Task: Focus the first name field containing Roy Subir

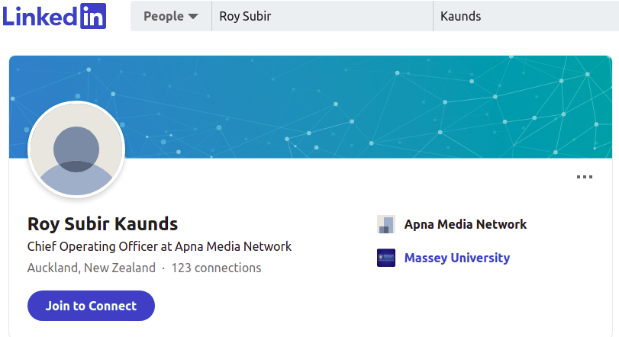Action: tap(322, 16)
